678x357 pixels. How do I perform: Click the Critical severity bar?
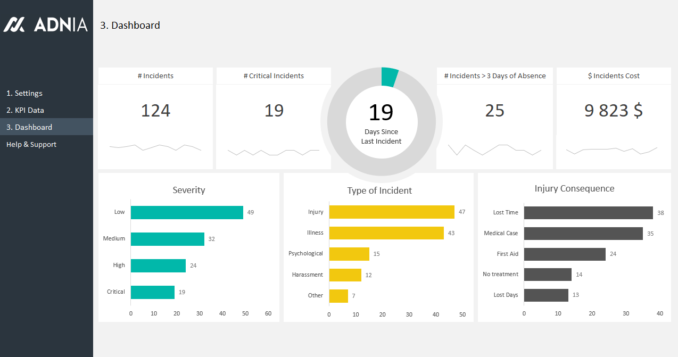pos(153,292)
